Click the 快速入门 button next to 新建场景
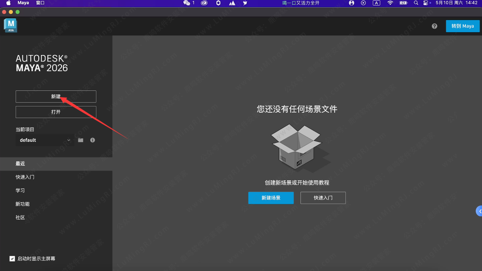The width and height of the screenshot is (482, 271). [x=323, y=198]
